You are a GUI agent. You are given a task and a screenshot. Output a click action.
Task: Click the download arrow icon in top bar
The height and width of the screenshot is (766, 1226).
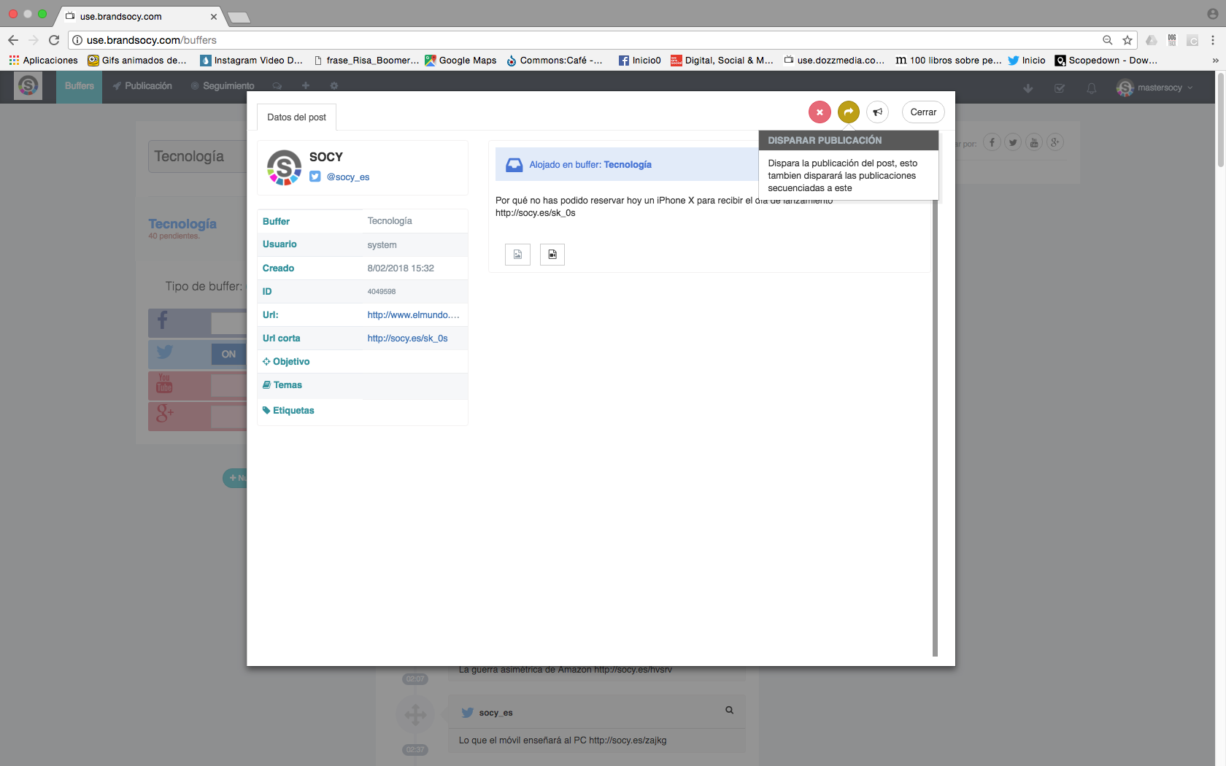click(x=1028, y=88)
